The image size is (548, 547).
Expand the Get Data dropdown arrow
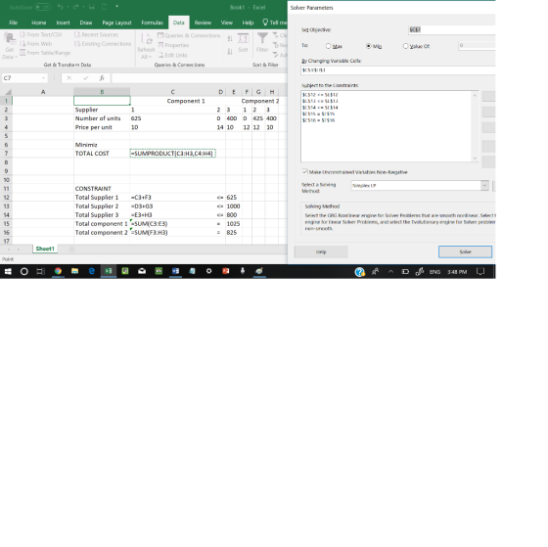pyautogui.click(x=16, y=57)
